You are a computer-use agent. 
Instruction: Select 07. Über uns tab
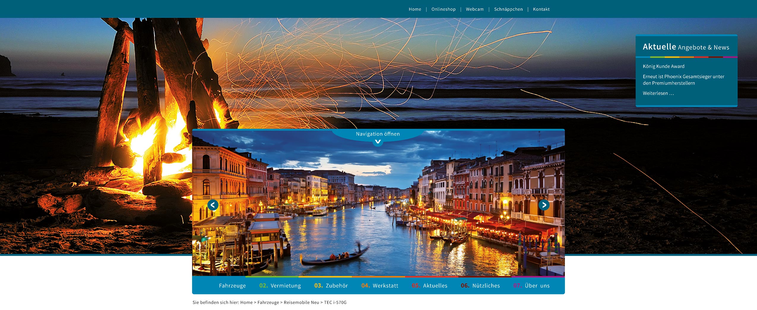[531, 286]
